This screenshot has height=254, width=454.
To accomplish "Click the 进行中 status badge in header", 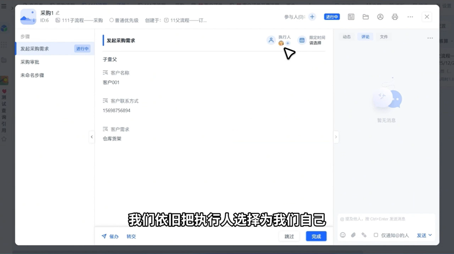I will [x=332, y=17].
